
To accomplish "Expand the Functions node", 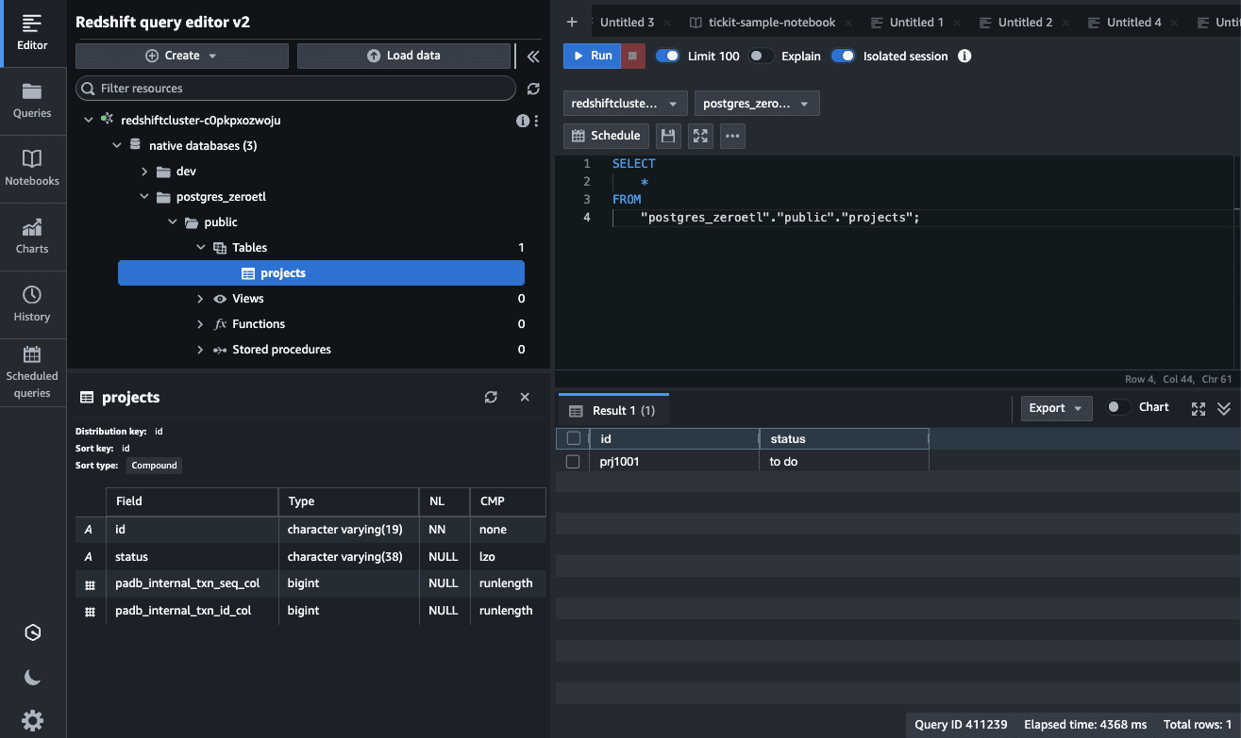I will coord(200,324).
